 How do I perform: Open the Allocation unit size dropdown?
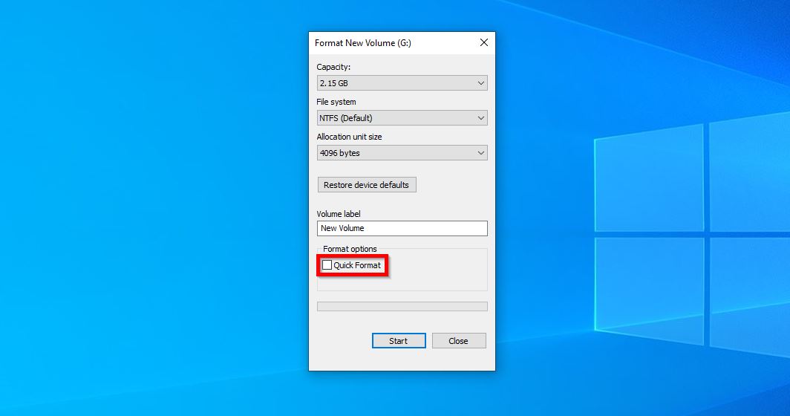coord(402,153)
